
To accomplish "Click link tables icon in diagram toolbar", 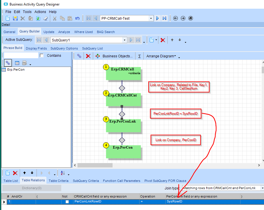I will [x=79, y=56].
